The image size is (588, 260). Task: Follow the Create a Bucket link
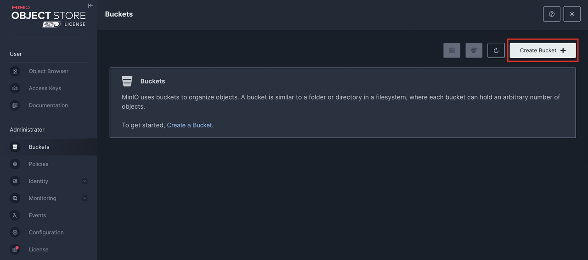click(190, 125)
